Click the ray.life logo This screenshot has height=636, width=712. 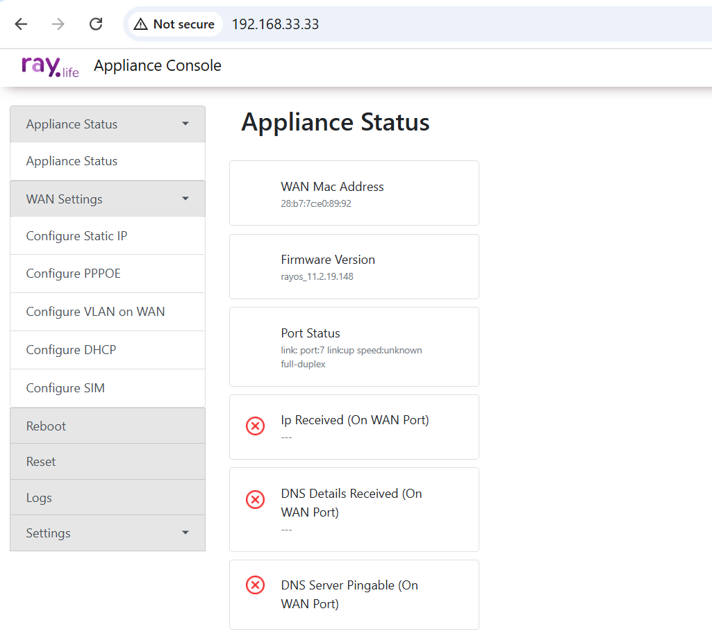point(50,66)
